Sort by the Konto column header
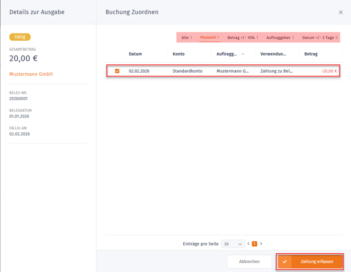Image resolution: width=351 pixels, height=272 pixels. (x=179, y=54)
